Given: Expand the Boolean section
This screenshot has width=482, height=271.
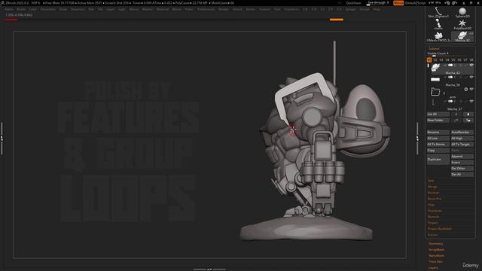Looking at the screenshot, I should (x=434, y=193).
